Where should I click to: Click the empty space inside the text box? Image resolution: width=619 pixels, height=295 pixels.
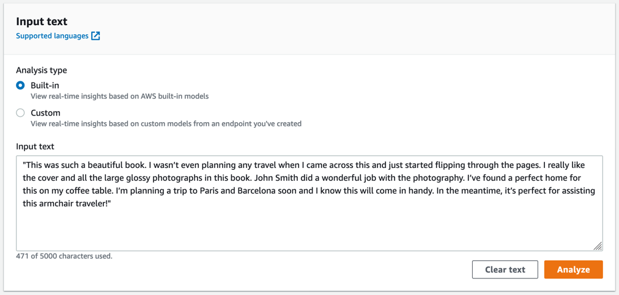click(306, 229)
